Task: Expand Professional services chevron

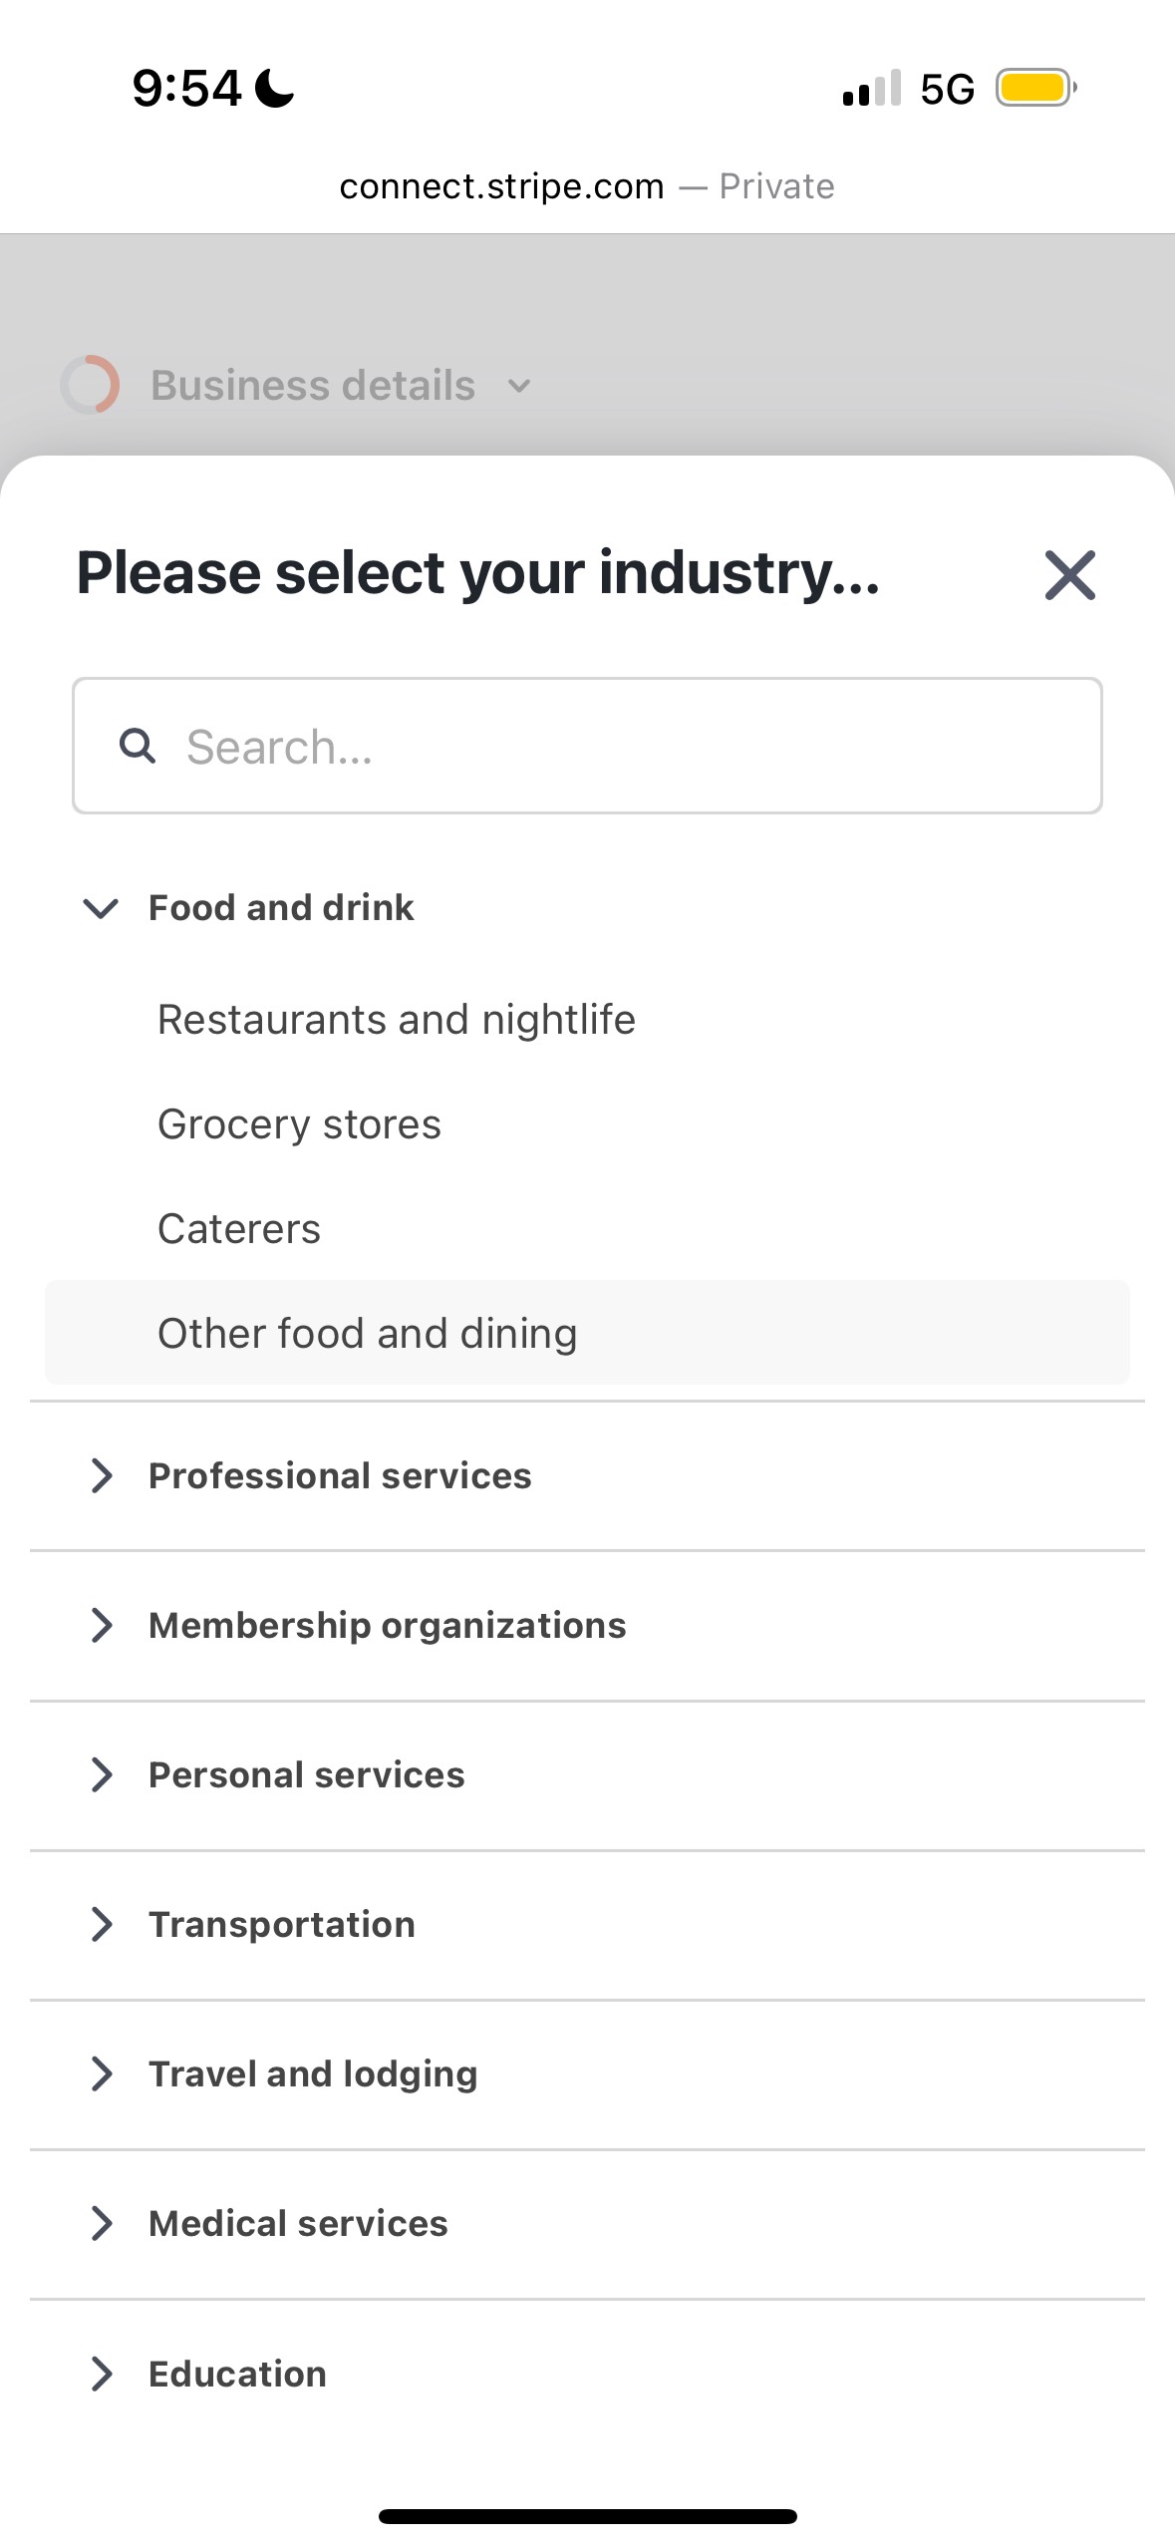Action: pyautogui.click(x=101, y=1475)
